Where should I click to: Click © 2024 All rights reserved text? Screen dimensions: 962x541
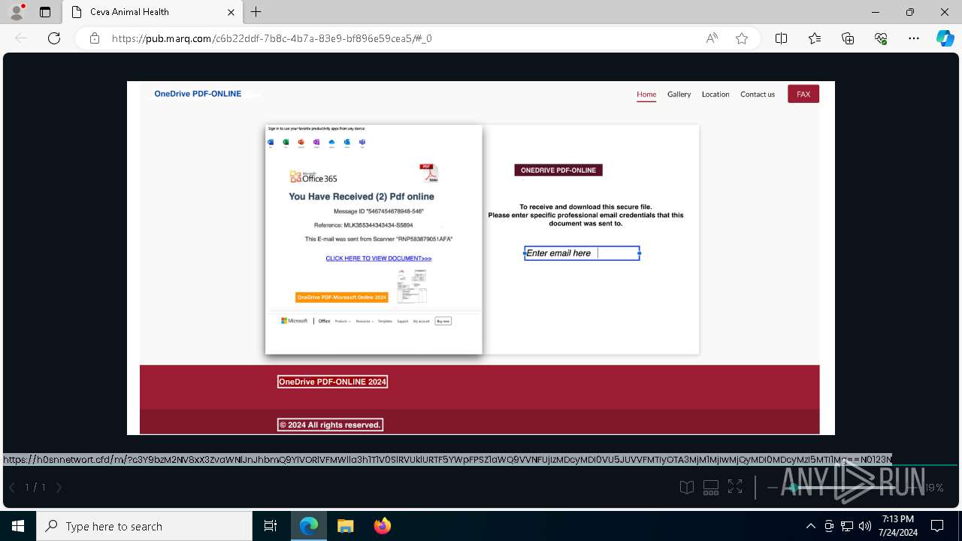330,425
